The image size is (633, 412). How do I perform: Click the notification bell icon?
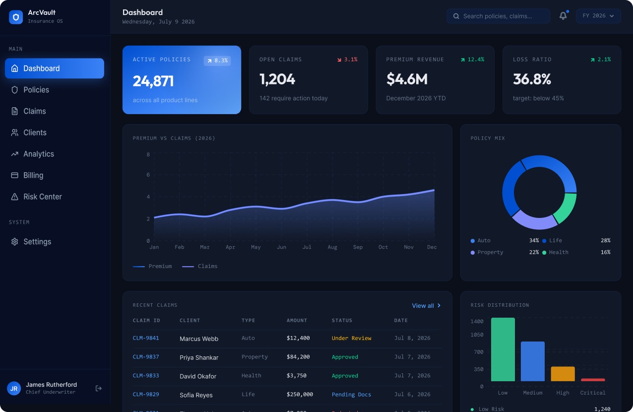click(x=563, y=16)
